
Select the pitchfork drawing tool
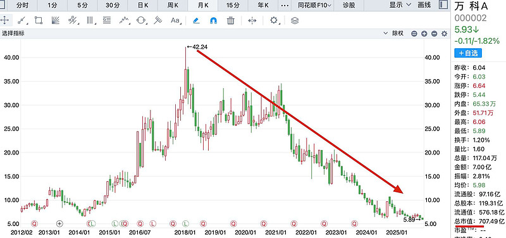(157, 21)
